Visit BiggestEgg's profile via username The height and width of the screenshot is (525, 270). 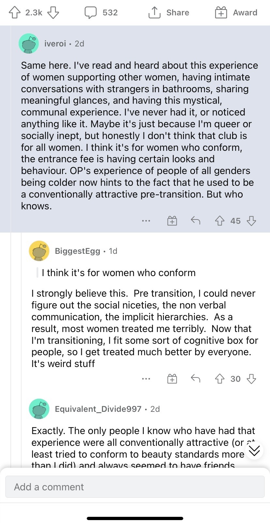point(77,251)
